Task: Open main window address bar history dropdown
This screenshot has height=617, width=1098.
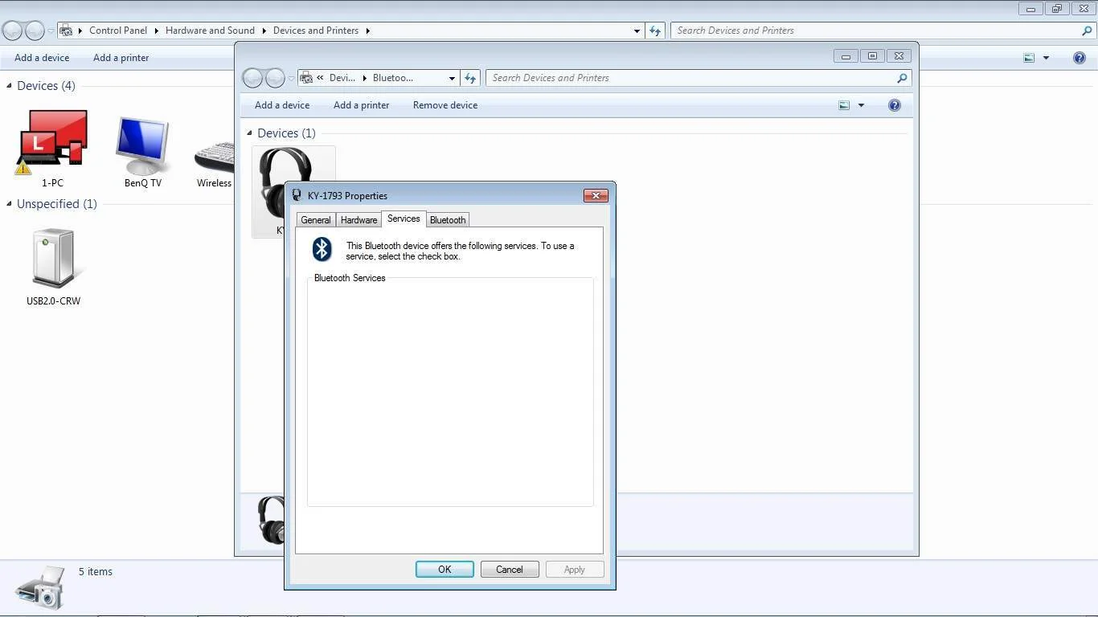Action: coord(637,31)
